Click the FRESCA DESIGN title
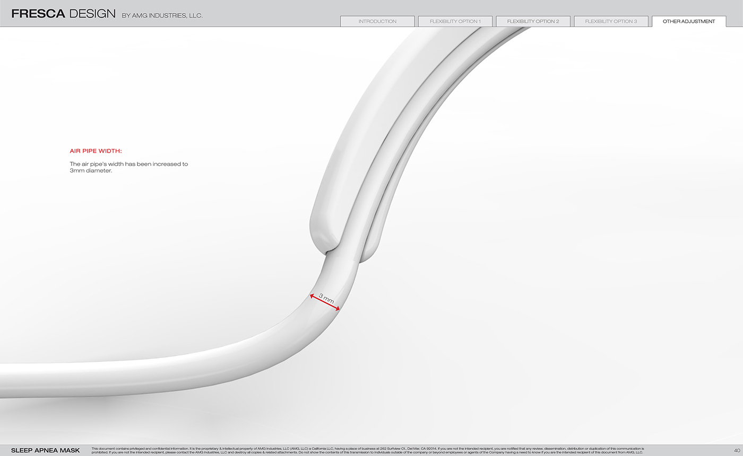743x456 pixels. (x=63, y=14)
